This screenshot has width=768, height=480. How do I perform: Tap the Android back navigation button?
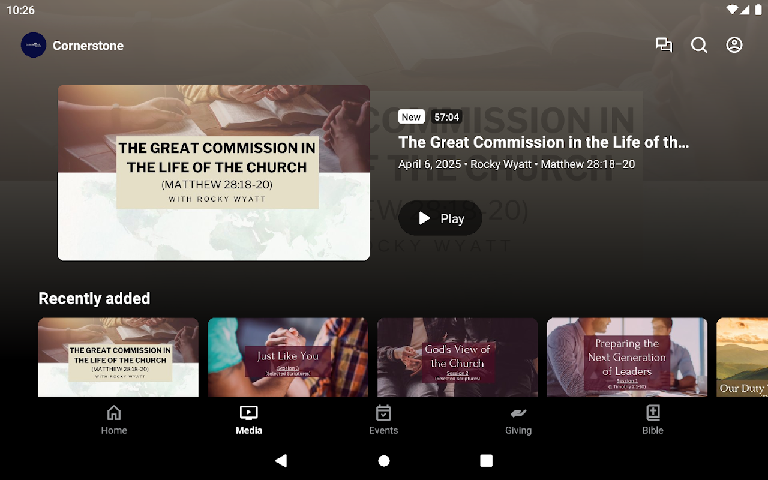click(281, 461)
